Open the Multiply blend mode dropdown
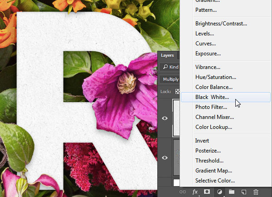272x197 pixels. [170, 79]
